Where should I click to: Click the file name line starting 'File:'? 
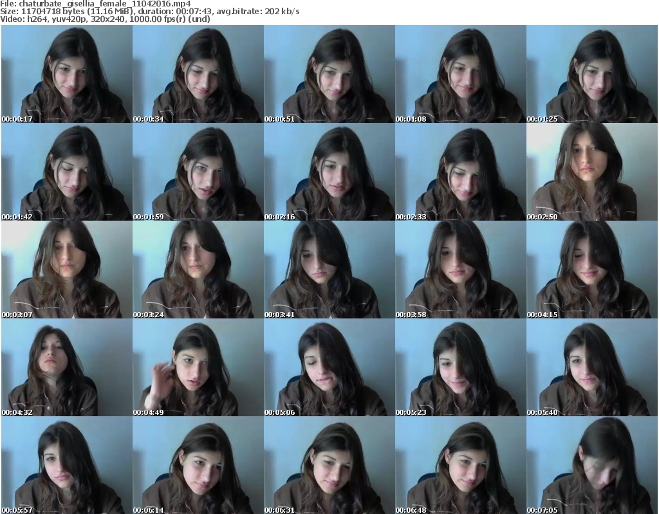95,4
